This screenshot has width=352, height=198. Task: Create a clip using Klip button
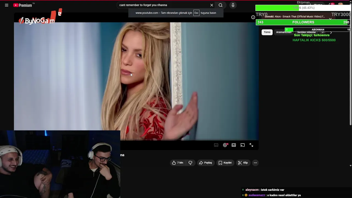pos(243,163)
